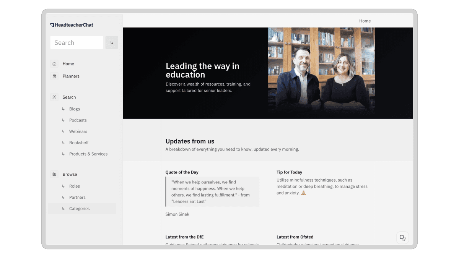Click the Search section scan icon
The height and width of the screenshot is (258, 459).
54,97
